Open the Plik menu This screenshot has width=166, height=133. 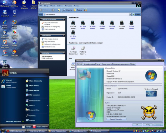tap(41, 6)
